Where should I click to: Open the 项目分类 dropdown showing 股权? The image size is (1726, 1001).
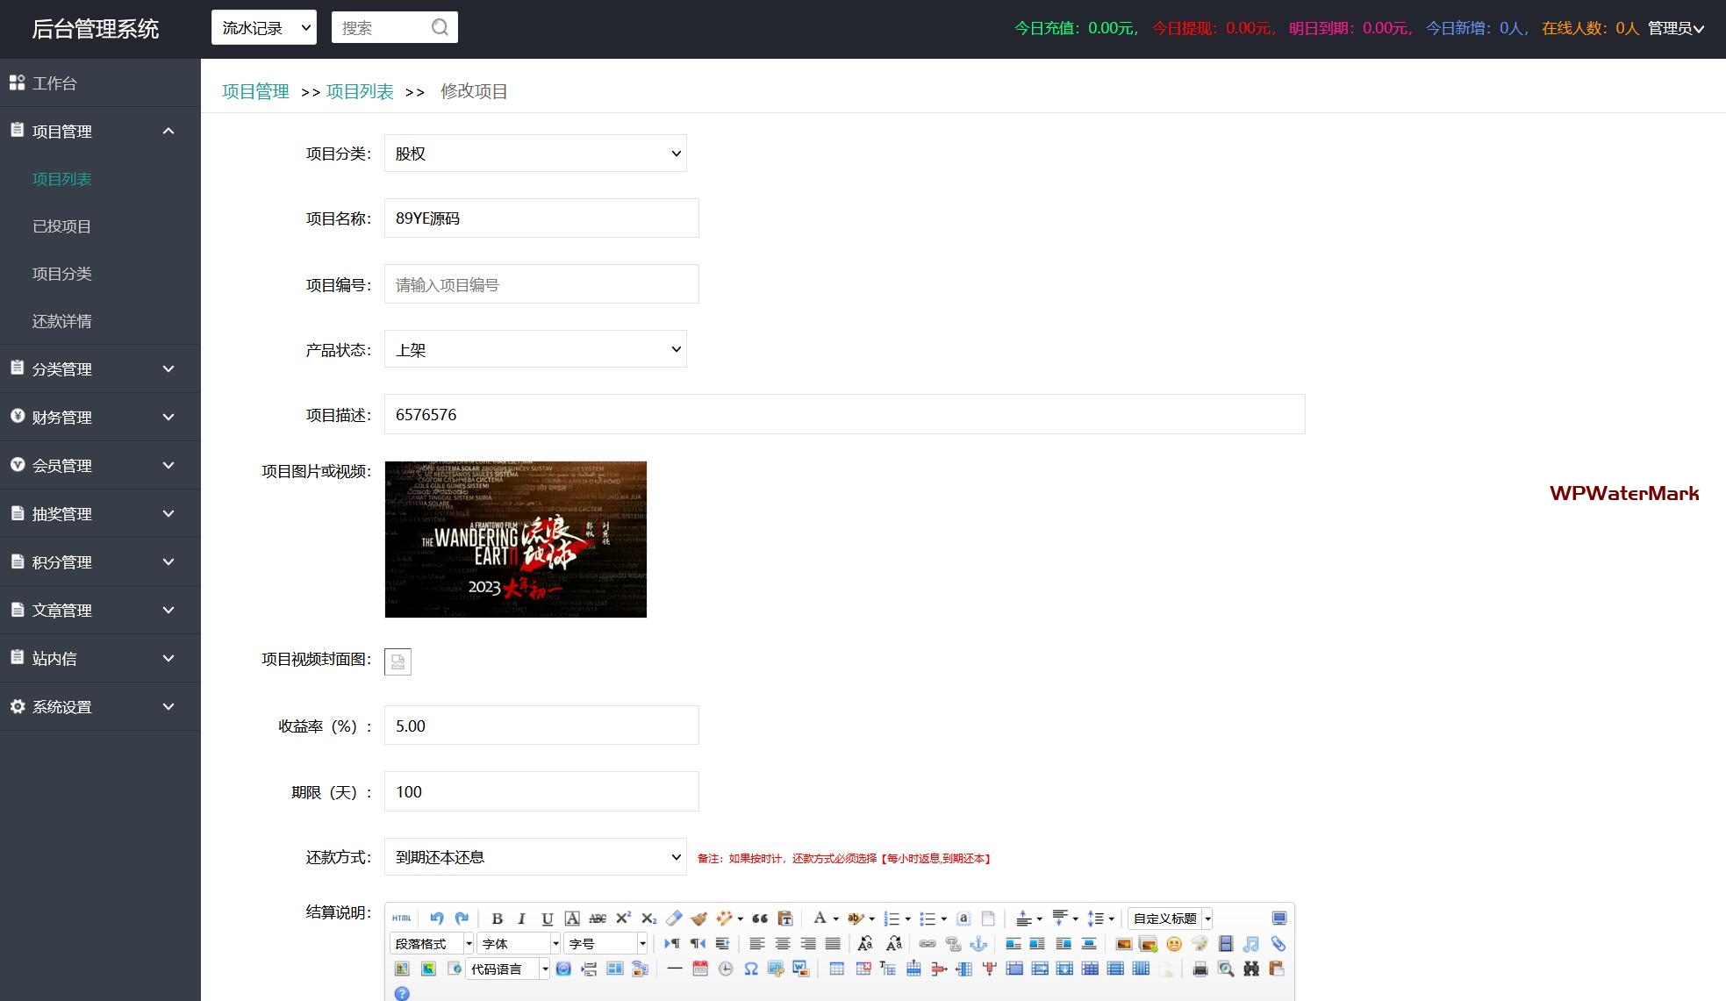coord(535,154)
